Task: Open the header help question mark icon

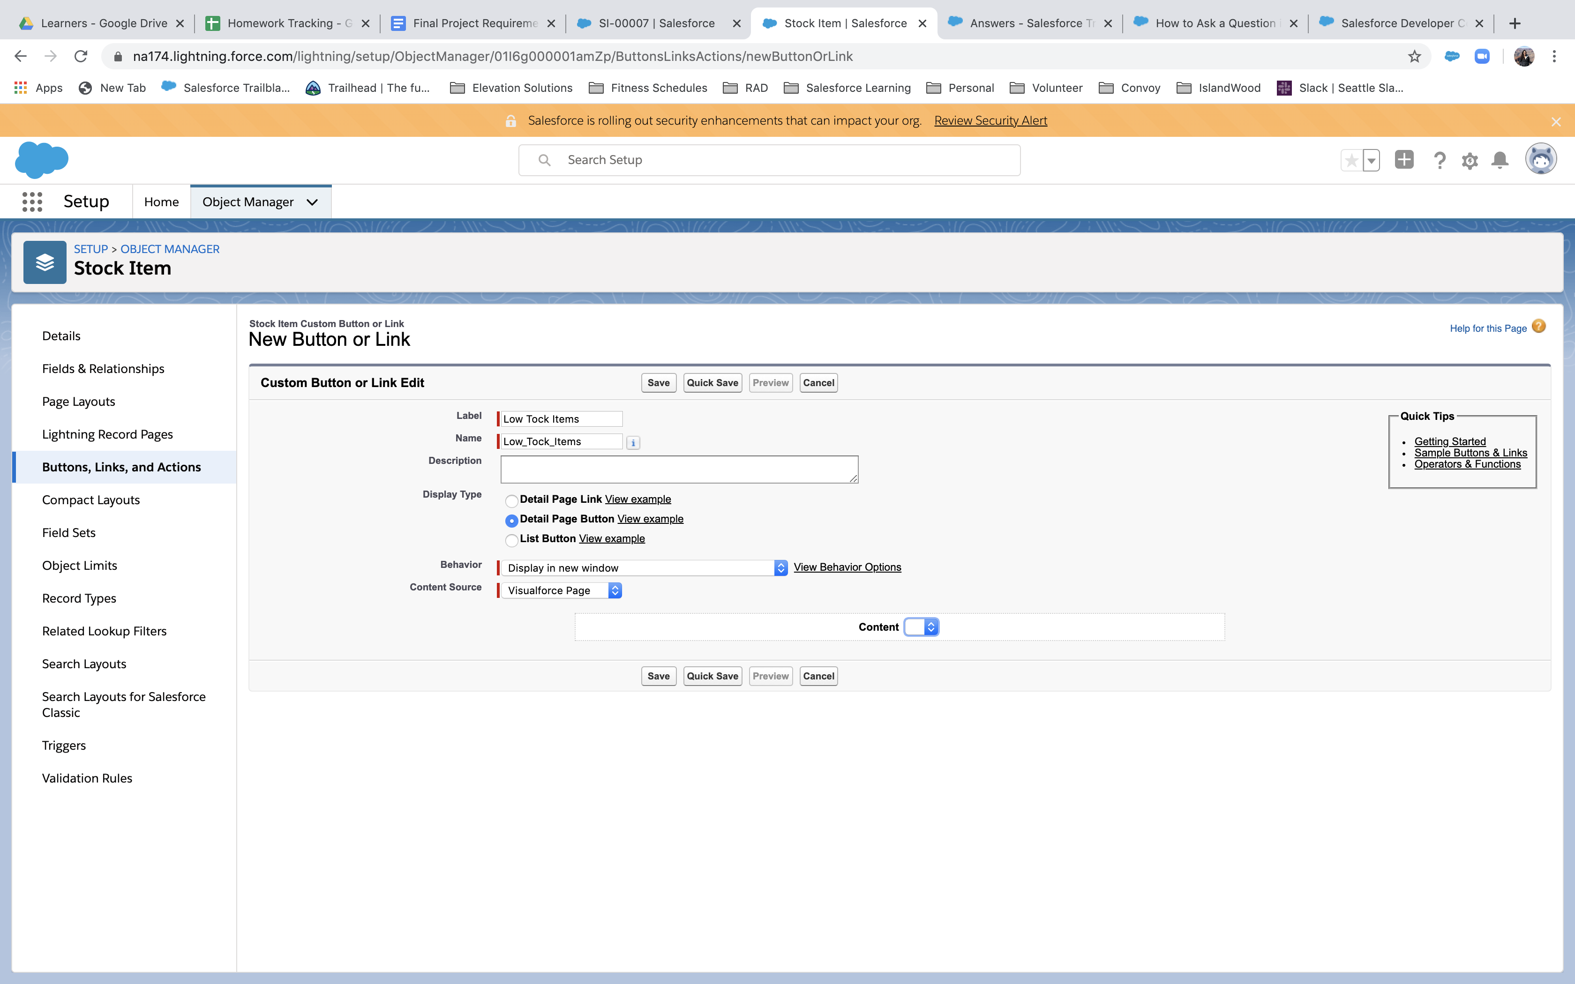Action: click(x=1440, y=160)
